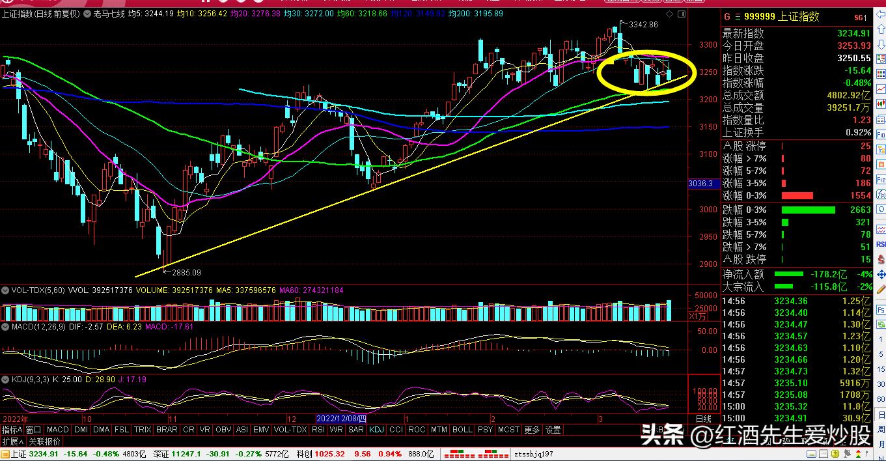886x461 pixels.
Task: Open the candlestick chart icon in right sidebar
Action: click(881, 103)
